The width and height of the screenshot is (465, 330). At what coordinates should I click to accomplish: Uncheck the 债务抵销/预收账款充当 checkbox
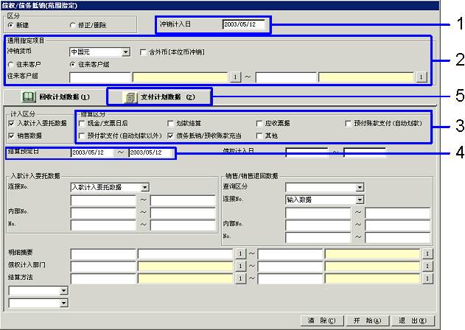[x=171, y=136]
